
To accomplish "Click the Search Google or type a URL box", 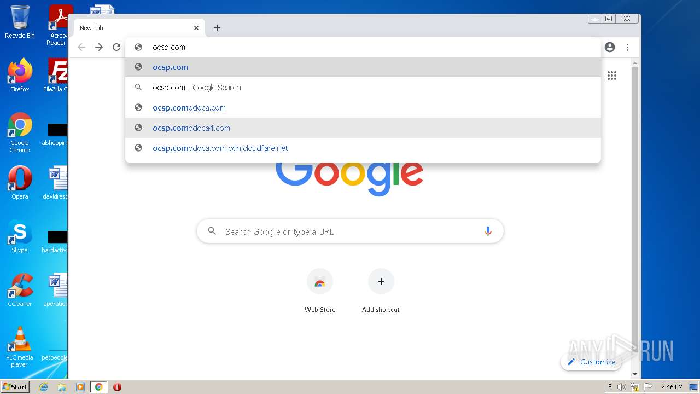I will pyautogui.click(x=350, y=231).
